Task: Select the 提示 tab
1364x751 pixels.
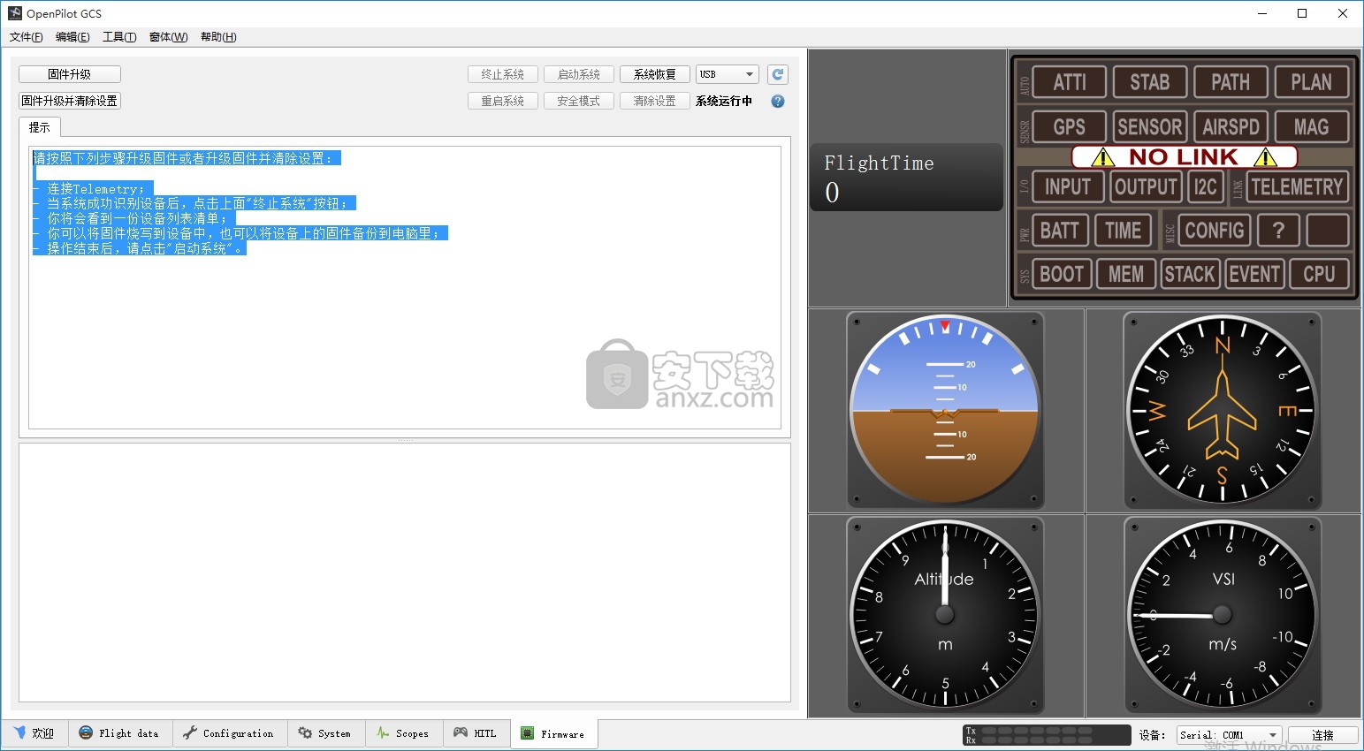Action: 40,127
